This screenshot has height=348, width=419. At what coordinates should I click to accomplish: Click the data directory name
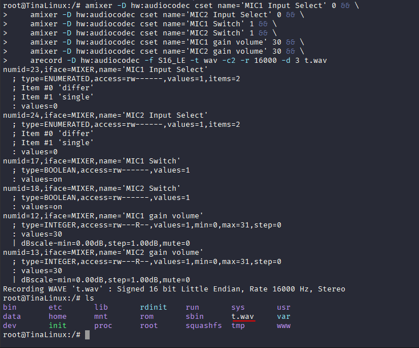tap(12, 317)
